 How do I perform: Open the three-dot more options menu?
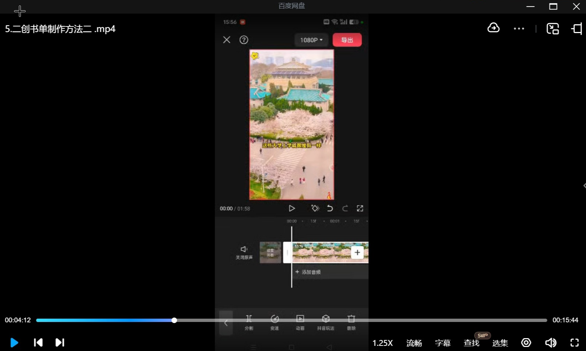click(x=519, y=29)
